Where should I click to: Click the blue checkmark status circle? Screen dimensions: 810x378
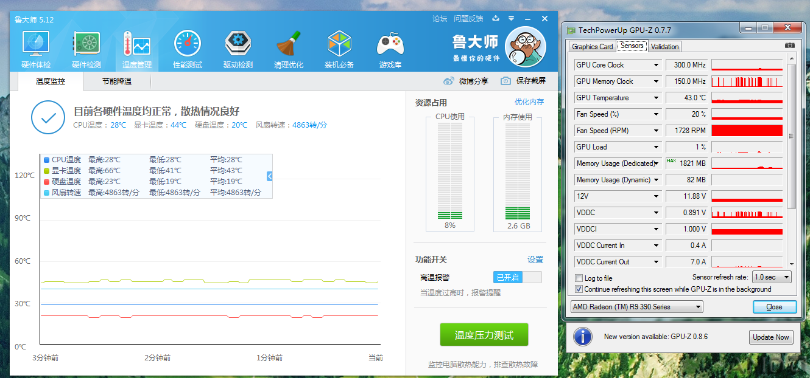(x=48, y=118)
